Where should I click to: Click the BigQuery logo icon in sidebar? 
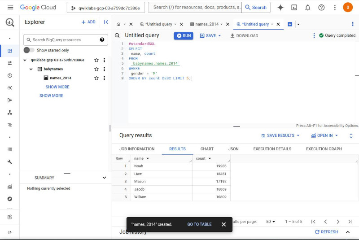9,22
